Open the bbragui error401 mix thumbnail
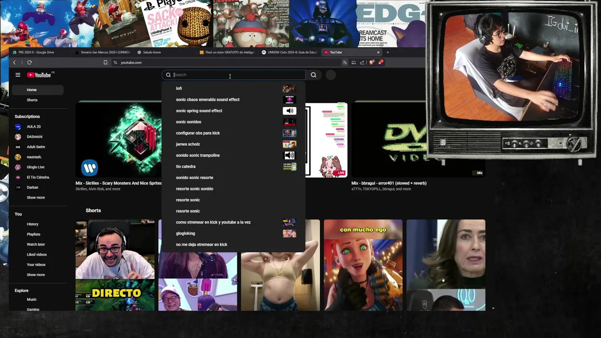 point(418,140)
